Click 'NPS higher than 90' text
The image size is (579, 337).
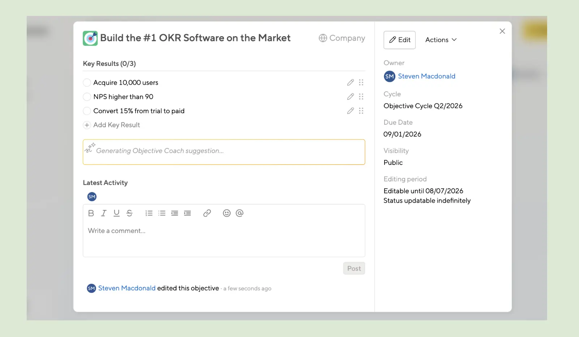pos(123,97)
